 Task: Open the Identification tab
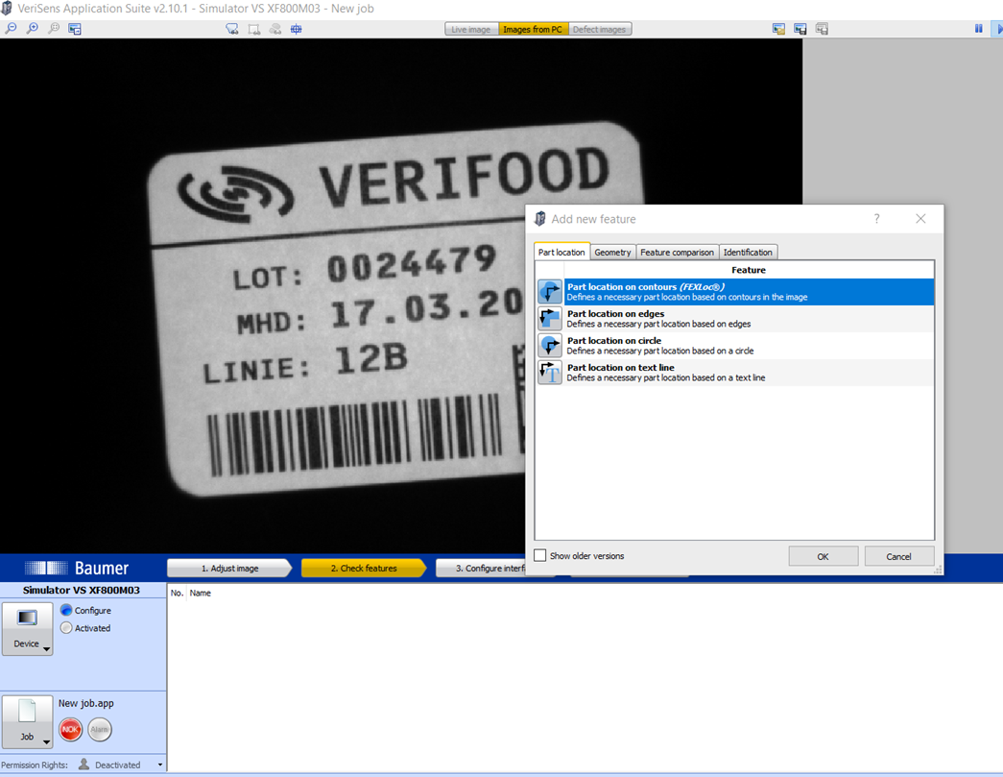pos(748,253)
